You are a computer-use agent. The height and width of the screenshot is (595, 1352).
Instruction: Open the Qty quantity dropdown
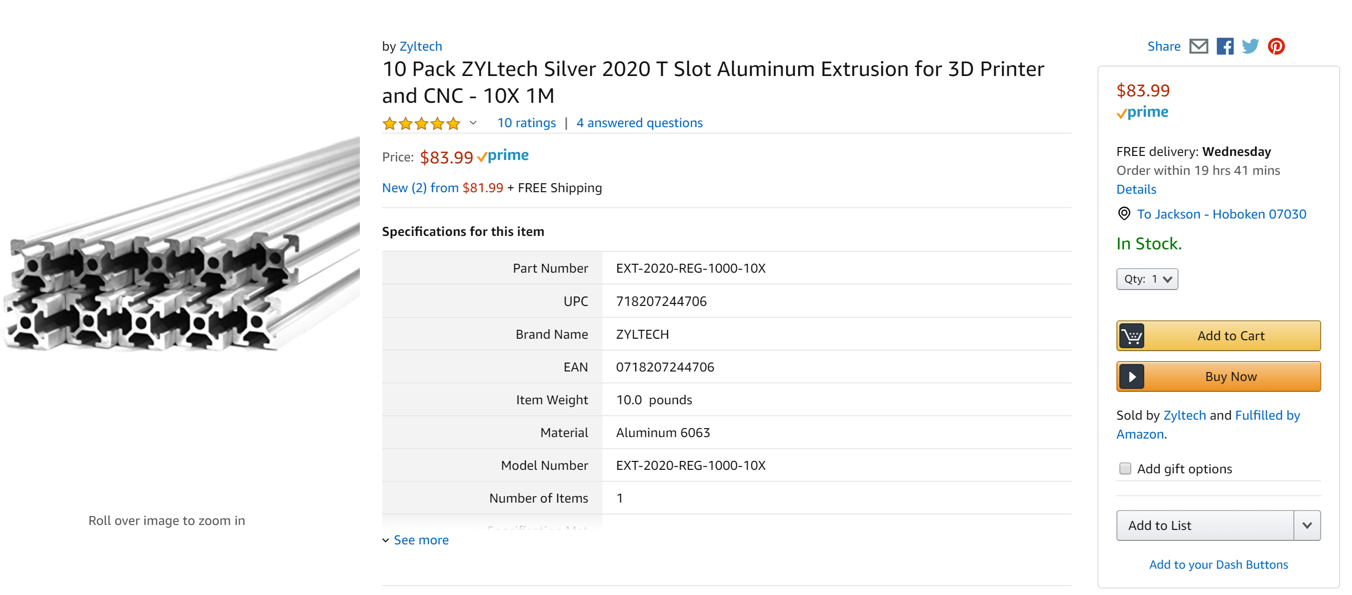[1147, 279]
